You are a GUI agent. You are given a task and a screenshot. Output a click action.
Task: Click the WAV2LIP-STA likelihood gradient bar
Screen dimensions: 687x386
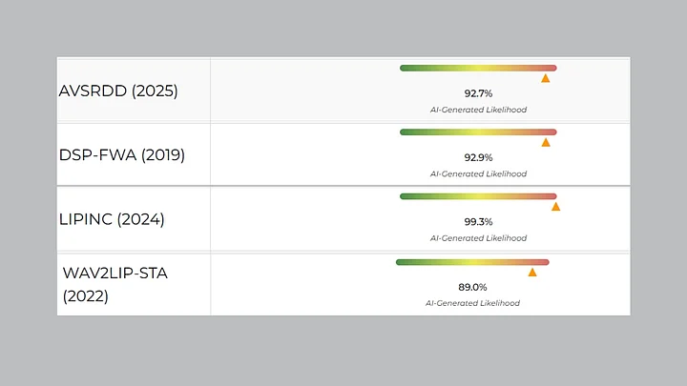click(472, 262)
